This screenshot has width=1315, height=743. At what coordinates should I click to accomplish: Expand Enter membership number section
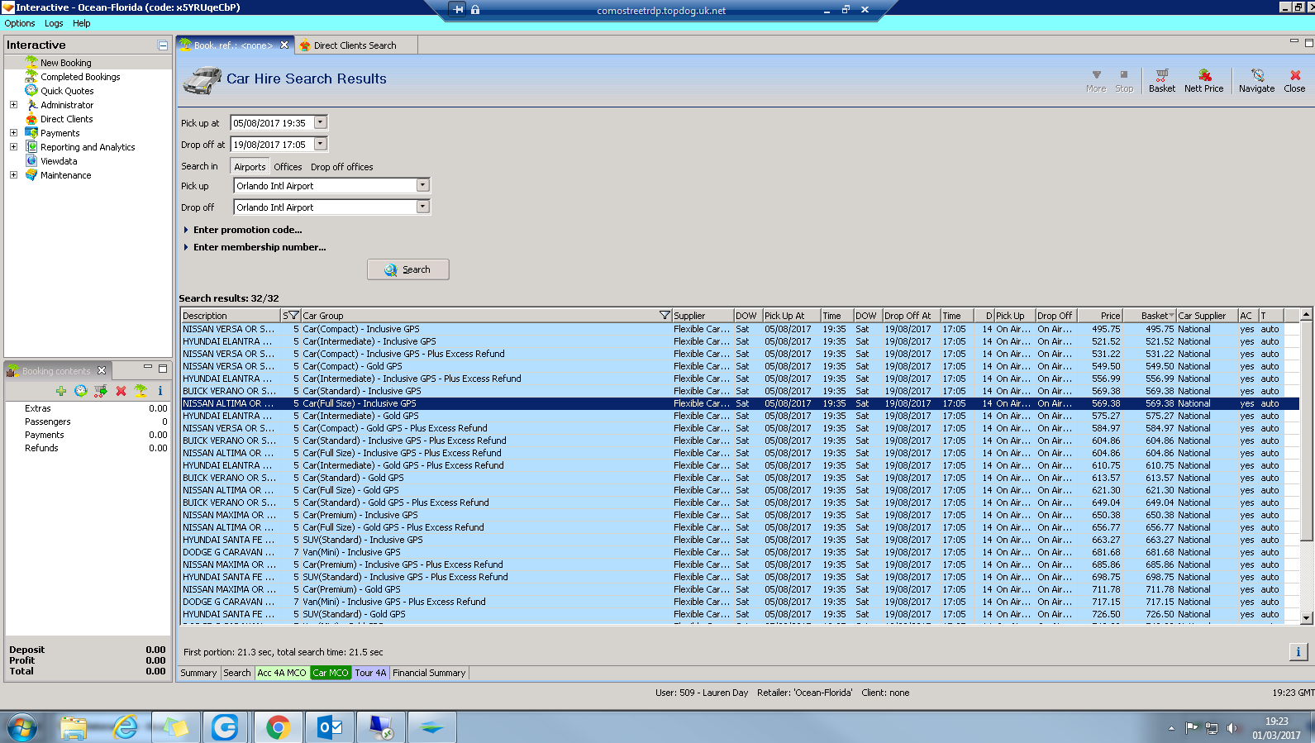(254, 247)
